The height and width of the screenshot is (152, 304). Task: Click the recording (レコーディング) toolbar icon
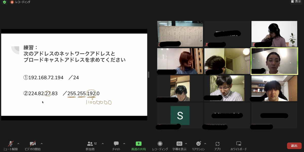coord(160,144)
